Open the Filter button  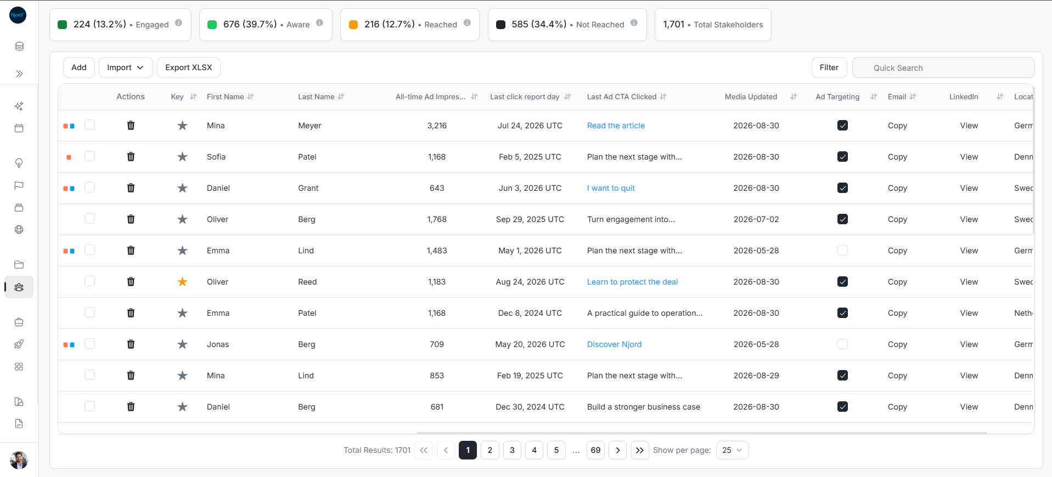[829, 67]
